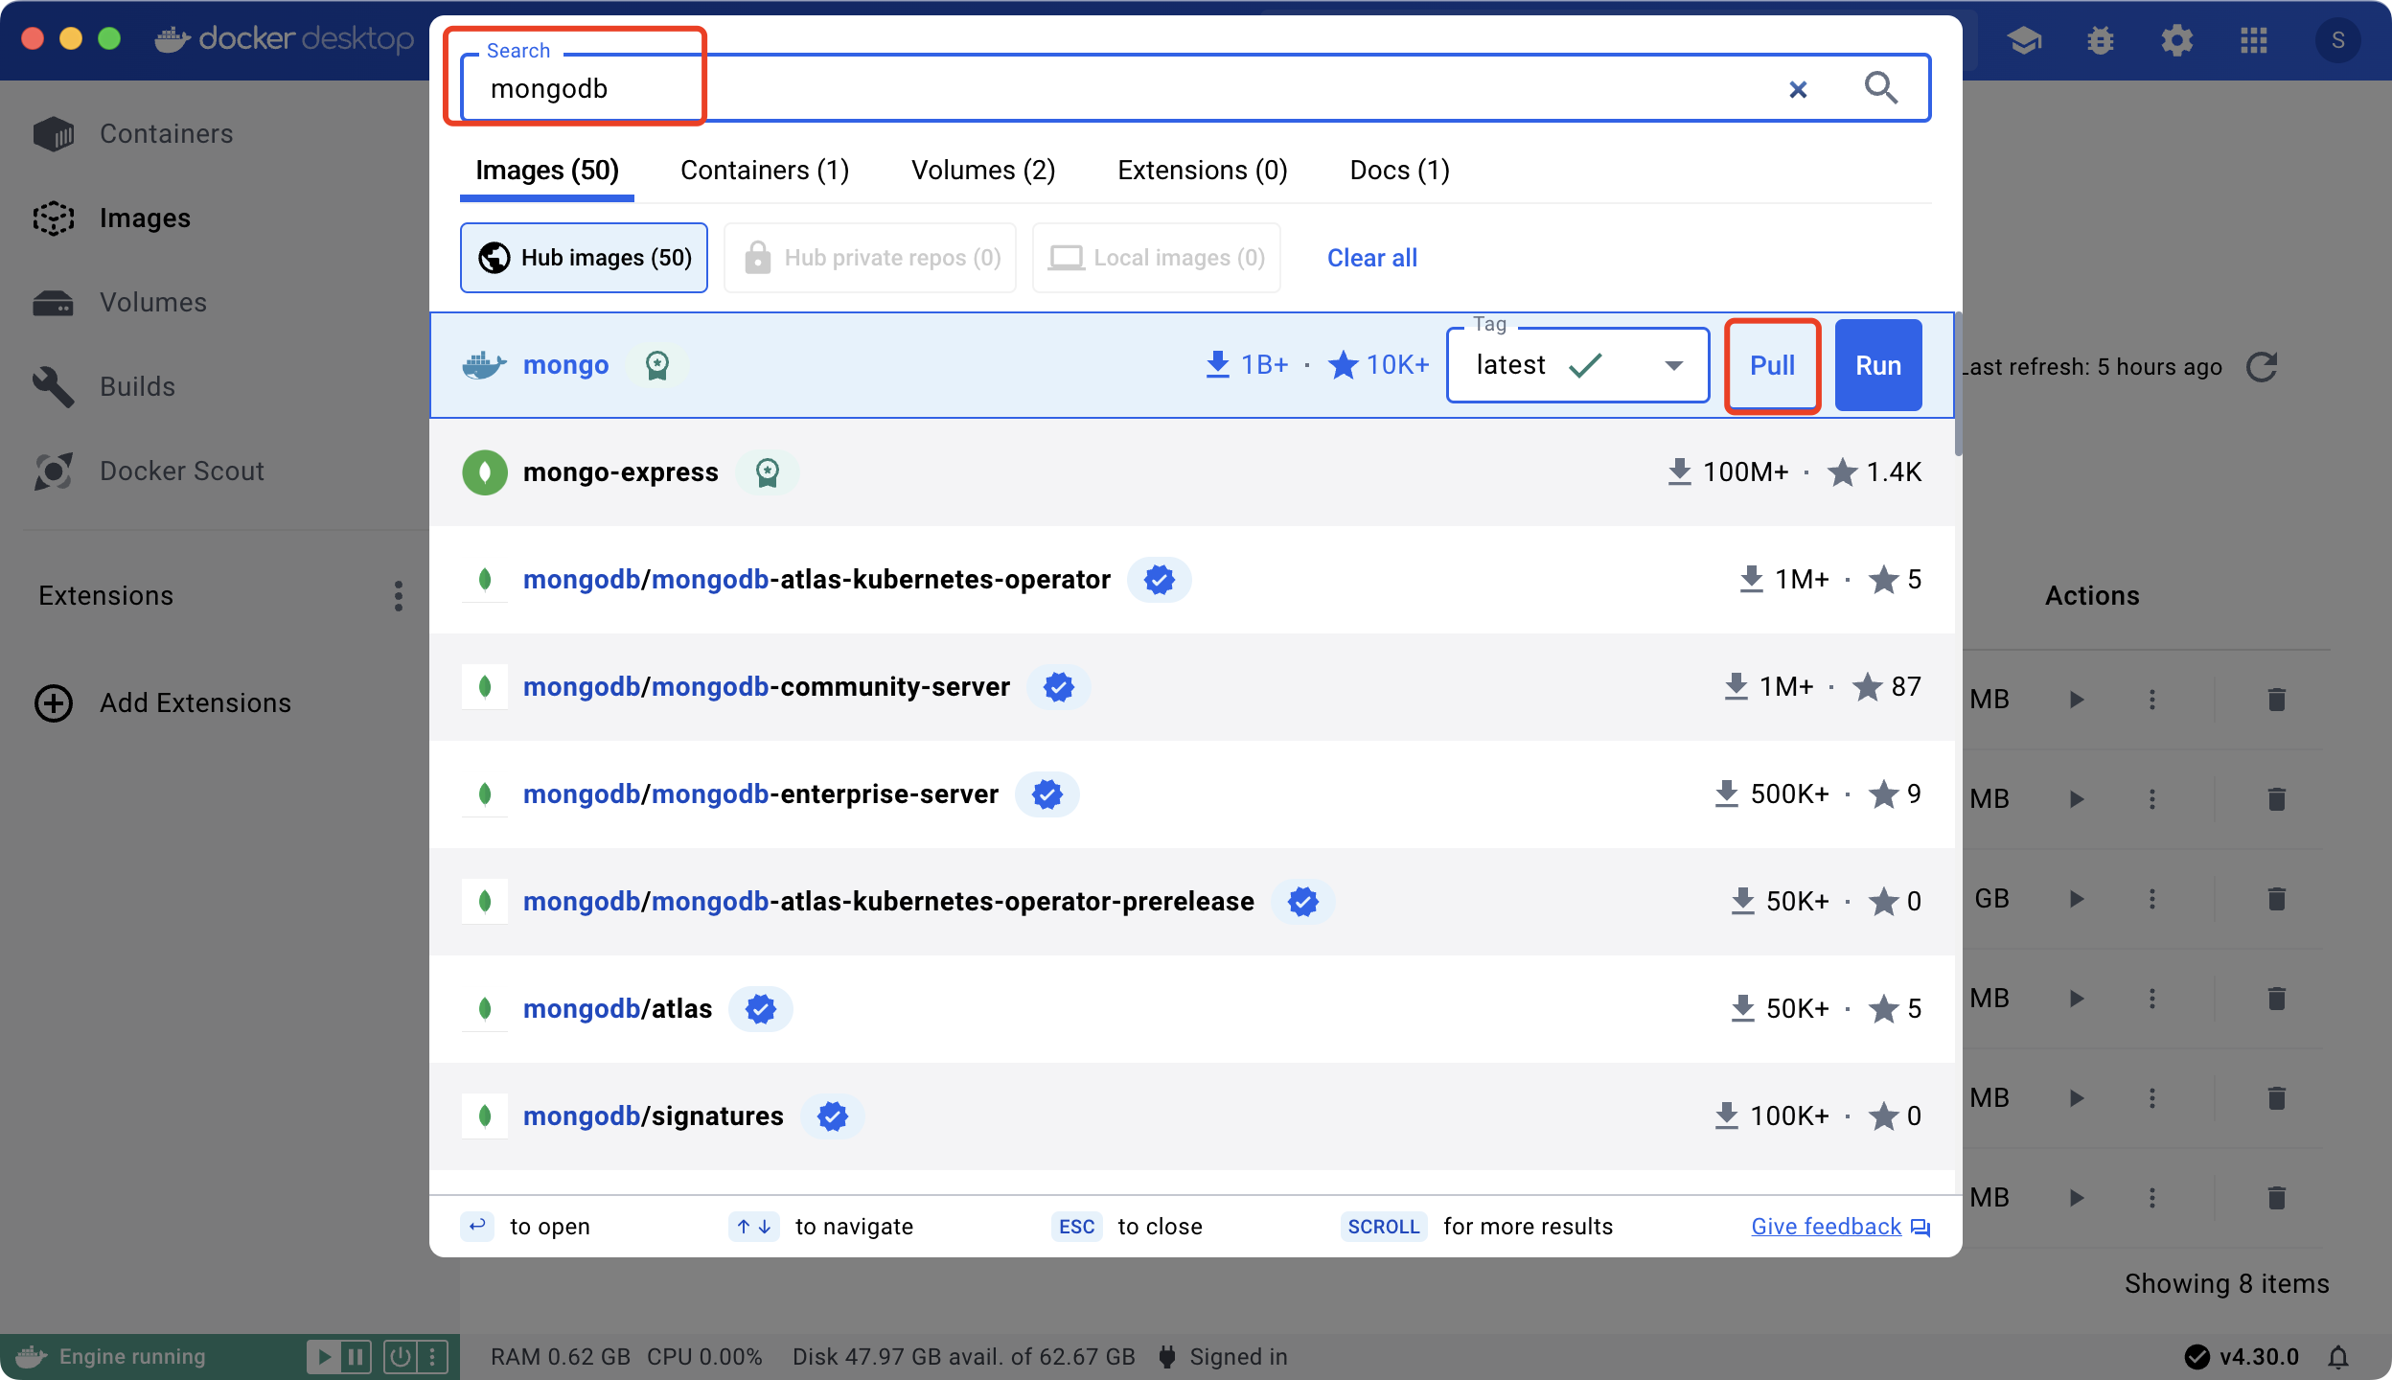The image size is (2392, 1380).
Task: Toggle the Hub private repos (0) filter
Action: (x=870, y=258)
